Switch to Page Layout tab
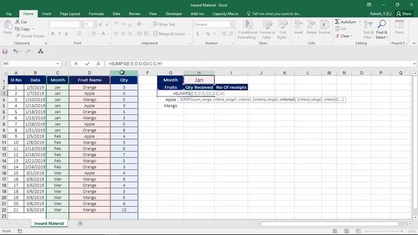The width and height of the screenshot is (418, 235). pyautogui.click(x=70, y=14)
